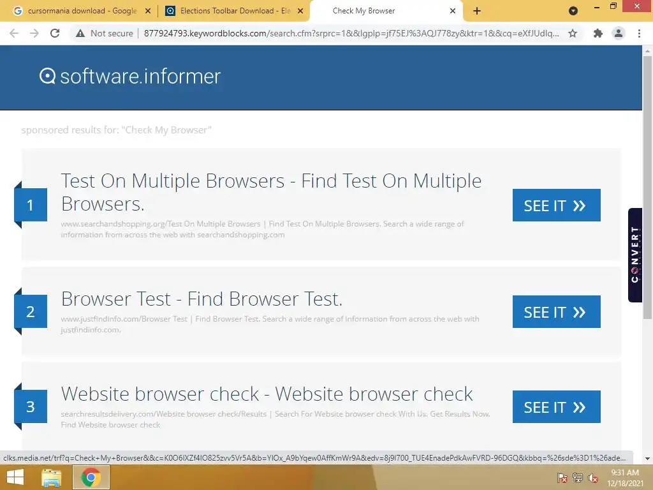This screenshot has width=653, height=490.
Task: Open the Chrome three-dot menu
Action: click(x=639, y=33)
